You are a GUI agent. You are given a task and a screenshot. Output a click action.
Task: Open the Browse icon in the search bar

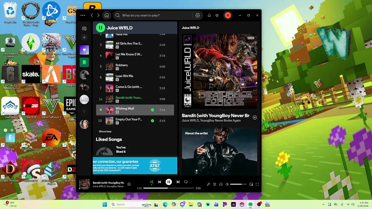coord(198,15)
